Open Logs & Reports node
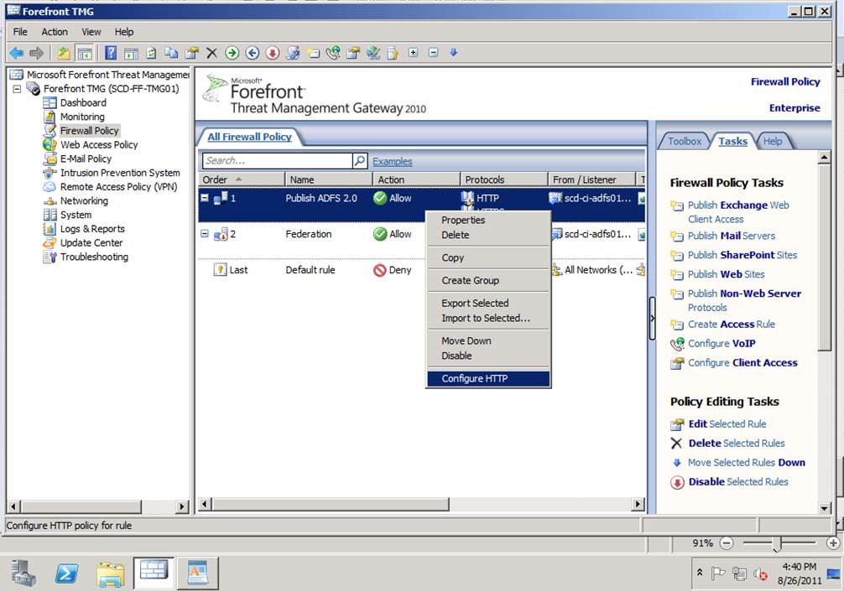Viewport: 844px width, 592px height. coord(92,229)
